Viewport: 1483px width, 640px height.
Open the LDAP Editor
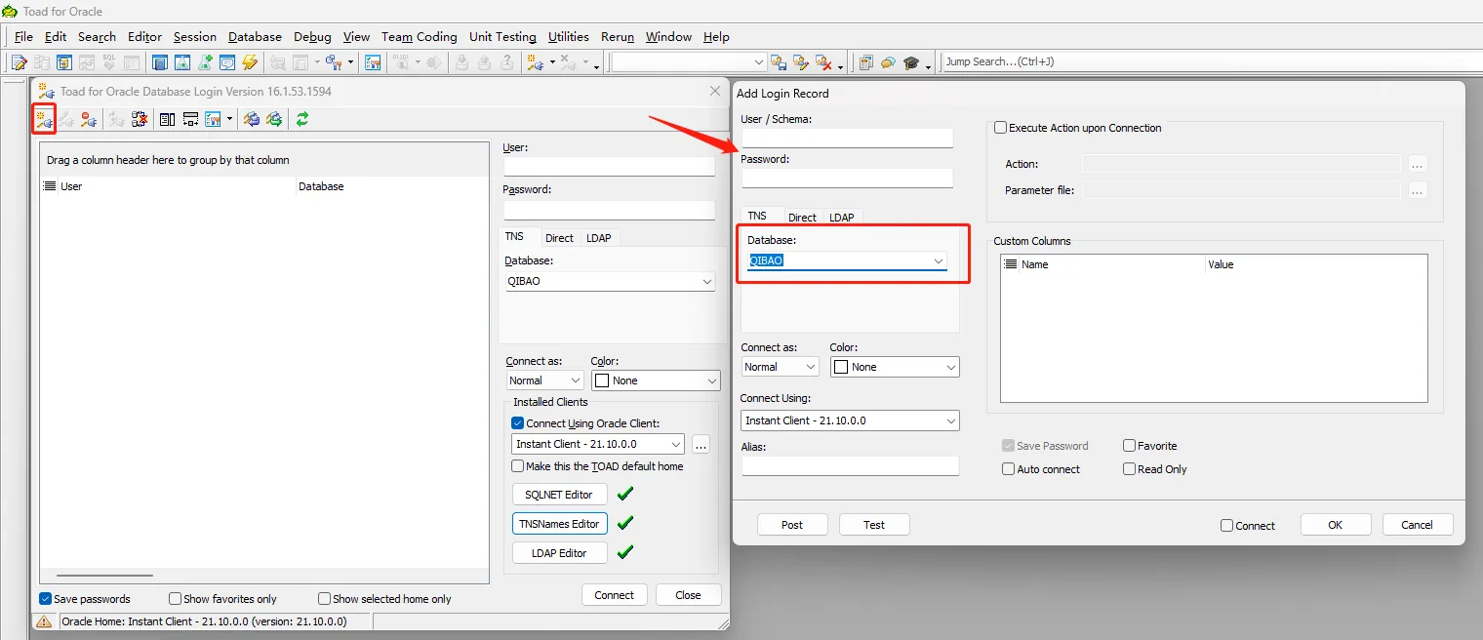click(559, 552)
